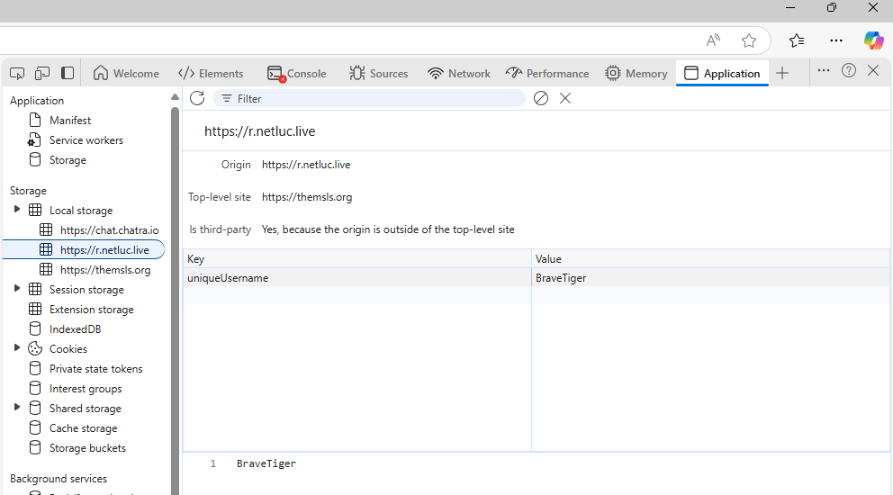Viewport: 893px width, 495px height.
Task: Open the Console tab
Action: tap(297, 74)
